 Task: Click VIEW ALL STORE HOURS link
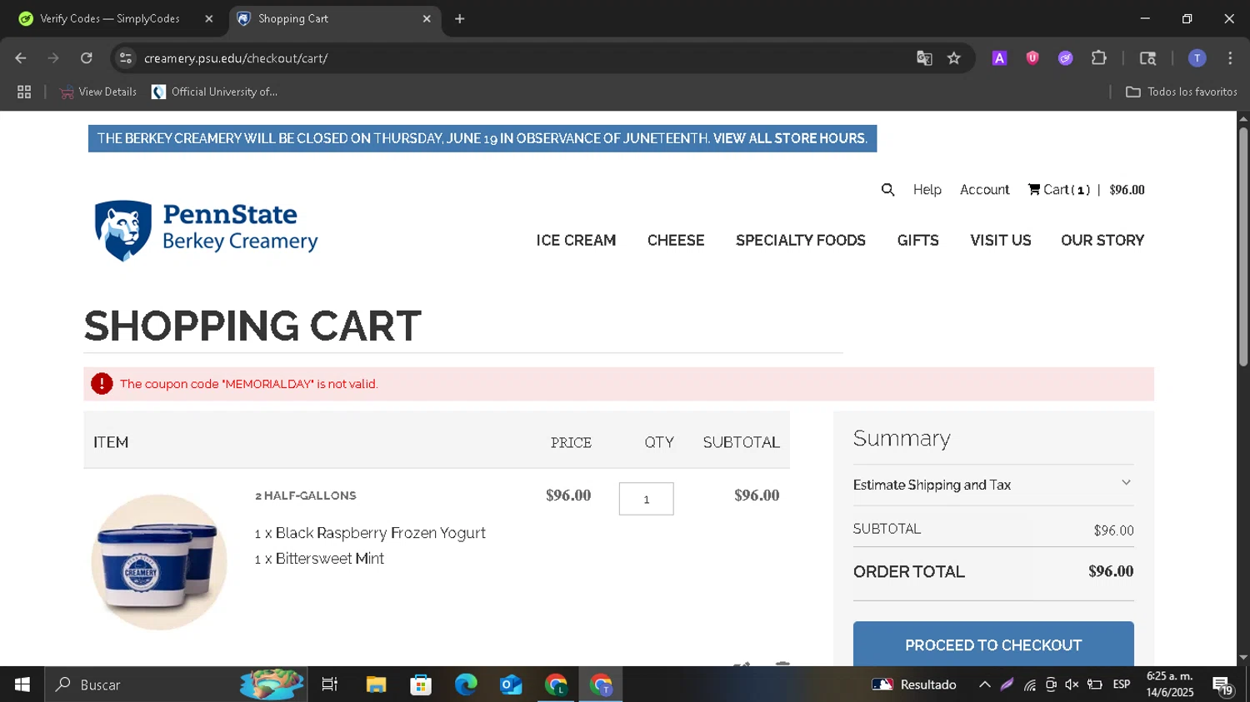pyautogui.click(x=790, y=138)
